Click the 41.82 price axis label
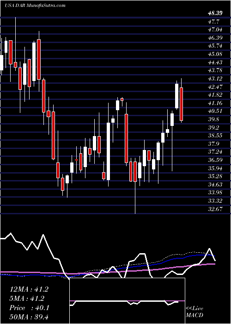231x324 pixels. [215, 95]
